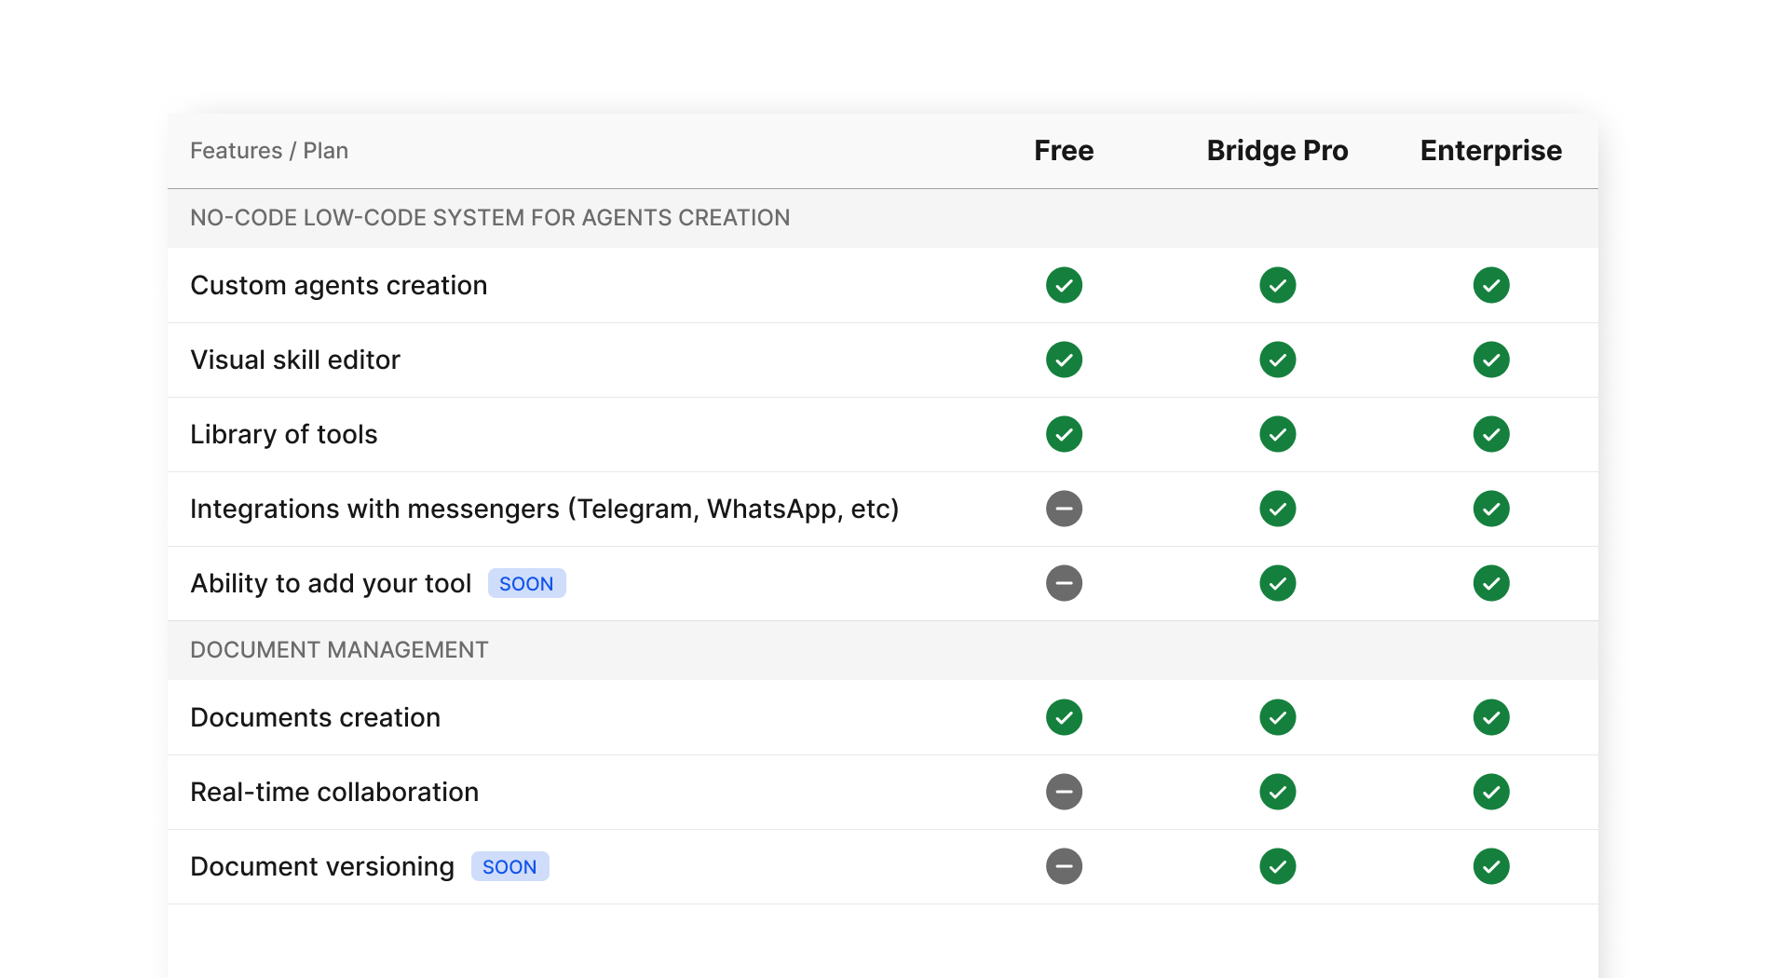Collapse the DOCUMENT MANAGEMENT section
This screenshot has height=978, width=1766.
pos(339,650)
